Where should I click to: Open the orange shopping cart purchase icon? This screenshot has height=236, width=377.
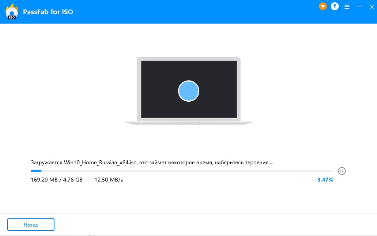(x=323, y=7)
